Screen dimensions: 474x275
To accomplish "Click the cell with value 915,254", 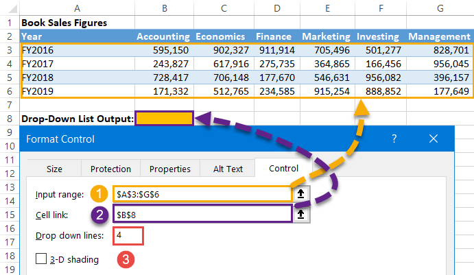I will 327,91.
